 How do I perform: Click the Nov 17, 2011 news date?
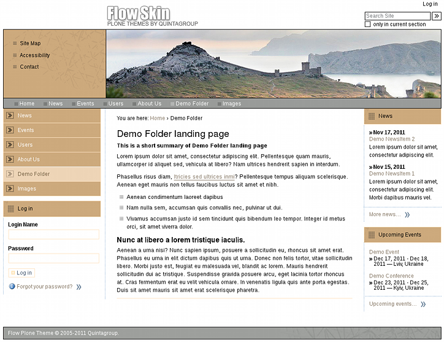point(389,133)
